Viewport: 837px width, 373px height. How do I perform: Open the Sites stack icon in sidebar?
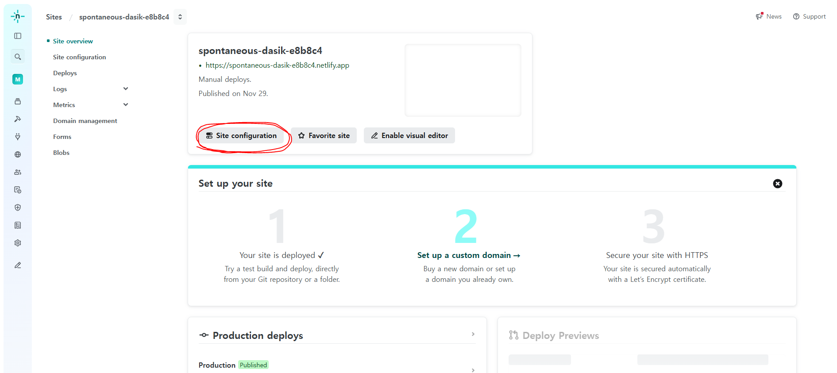click(18, 101)
